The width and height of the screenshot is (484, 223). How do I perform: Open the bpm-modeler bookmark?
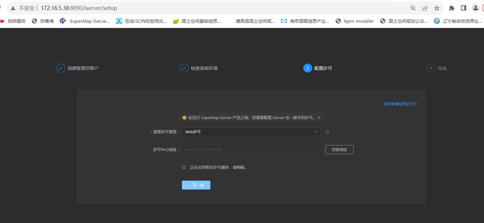pyautogui.click(x=355, y=21)
